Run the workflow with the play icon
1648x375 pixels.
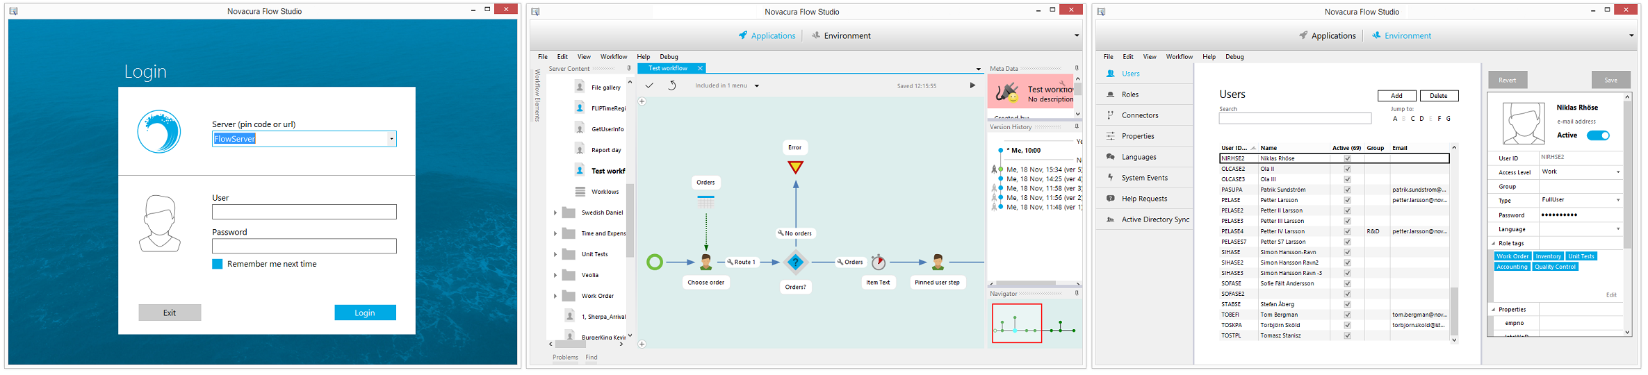(x=972, y=85)
